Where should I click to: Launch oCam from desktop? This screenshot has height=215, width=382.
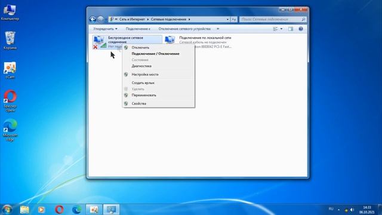pyautogui.click(x=10, y=70)
